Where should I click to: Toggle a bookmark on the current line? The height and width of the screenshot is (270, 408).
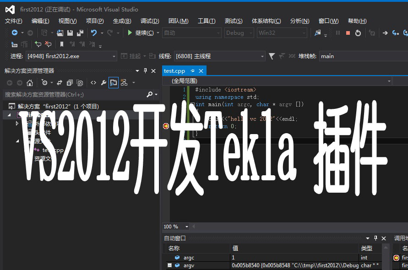(x=62, y=44)
